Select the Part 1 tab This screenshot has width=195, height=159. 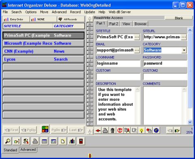pyautogui.click(x=101, y=23)
